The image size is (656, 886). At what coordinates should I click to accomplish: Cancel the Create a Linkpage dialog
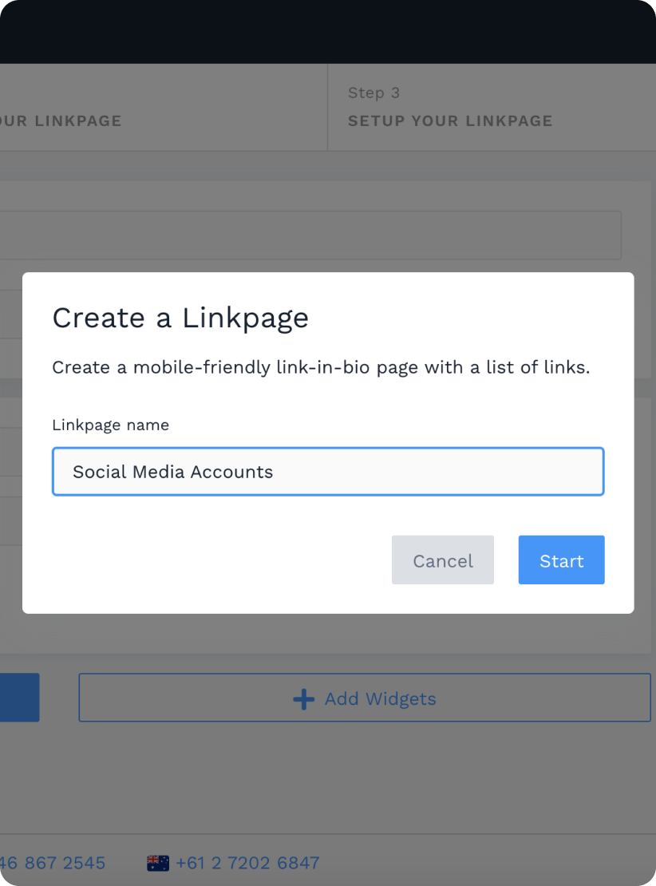(x=442, y=560)
